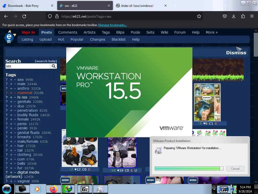Open the Firefox hamburger application menu

pos(252,16)
